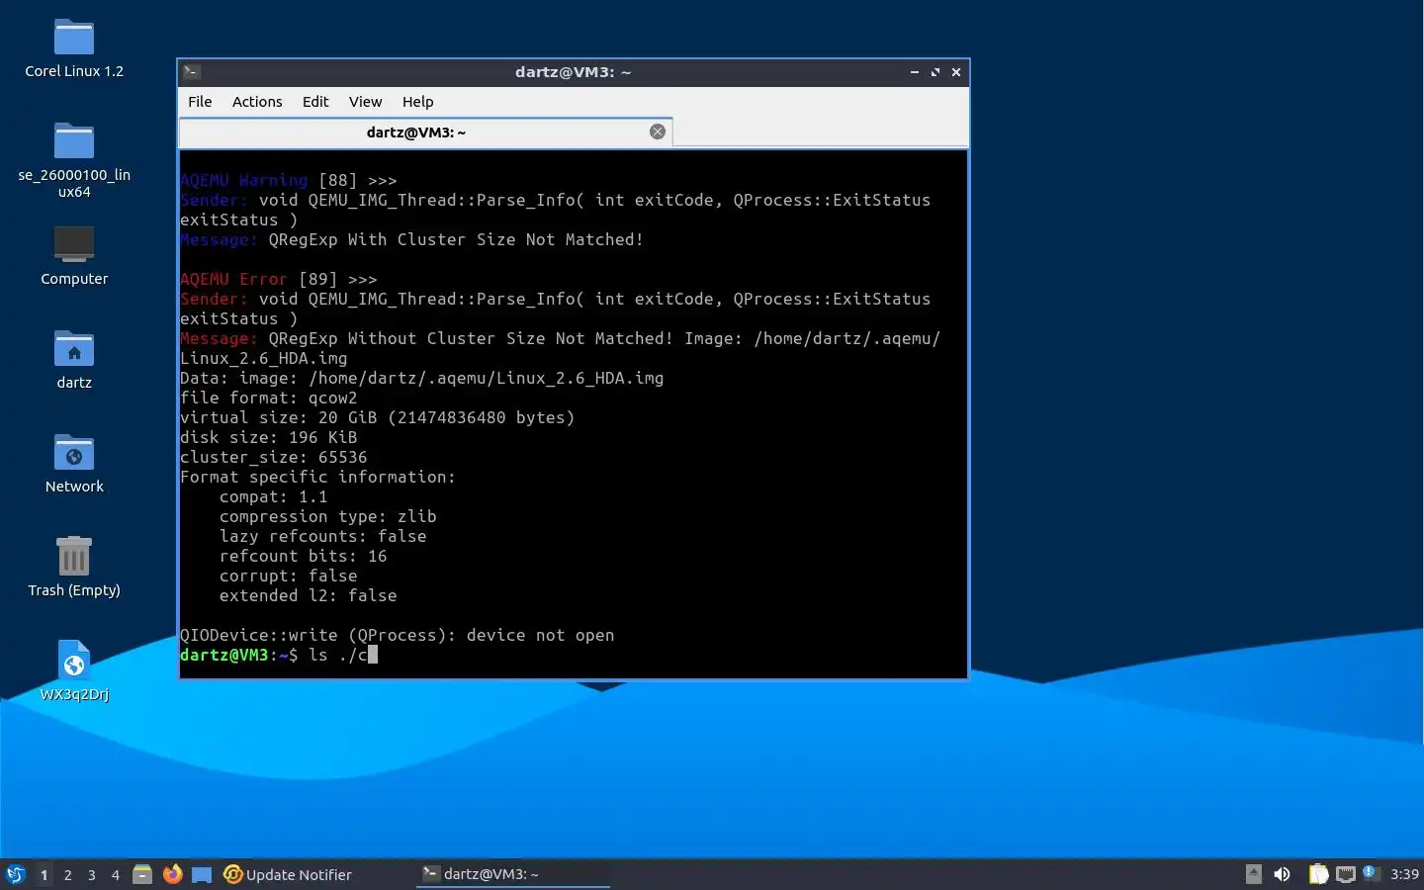Open the Edit menu
The width and height of the screenshot is (1424, 890).
315,102
